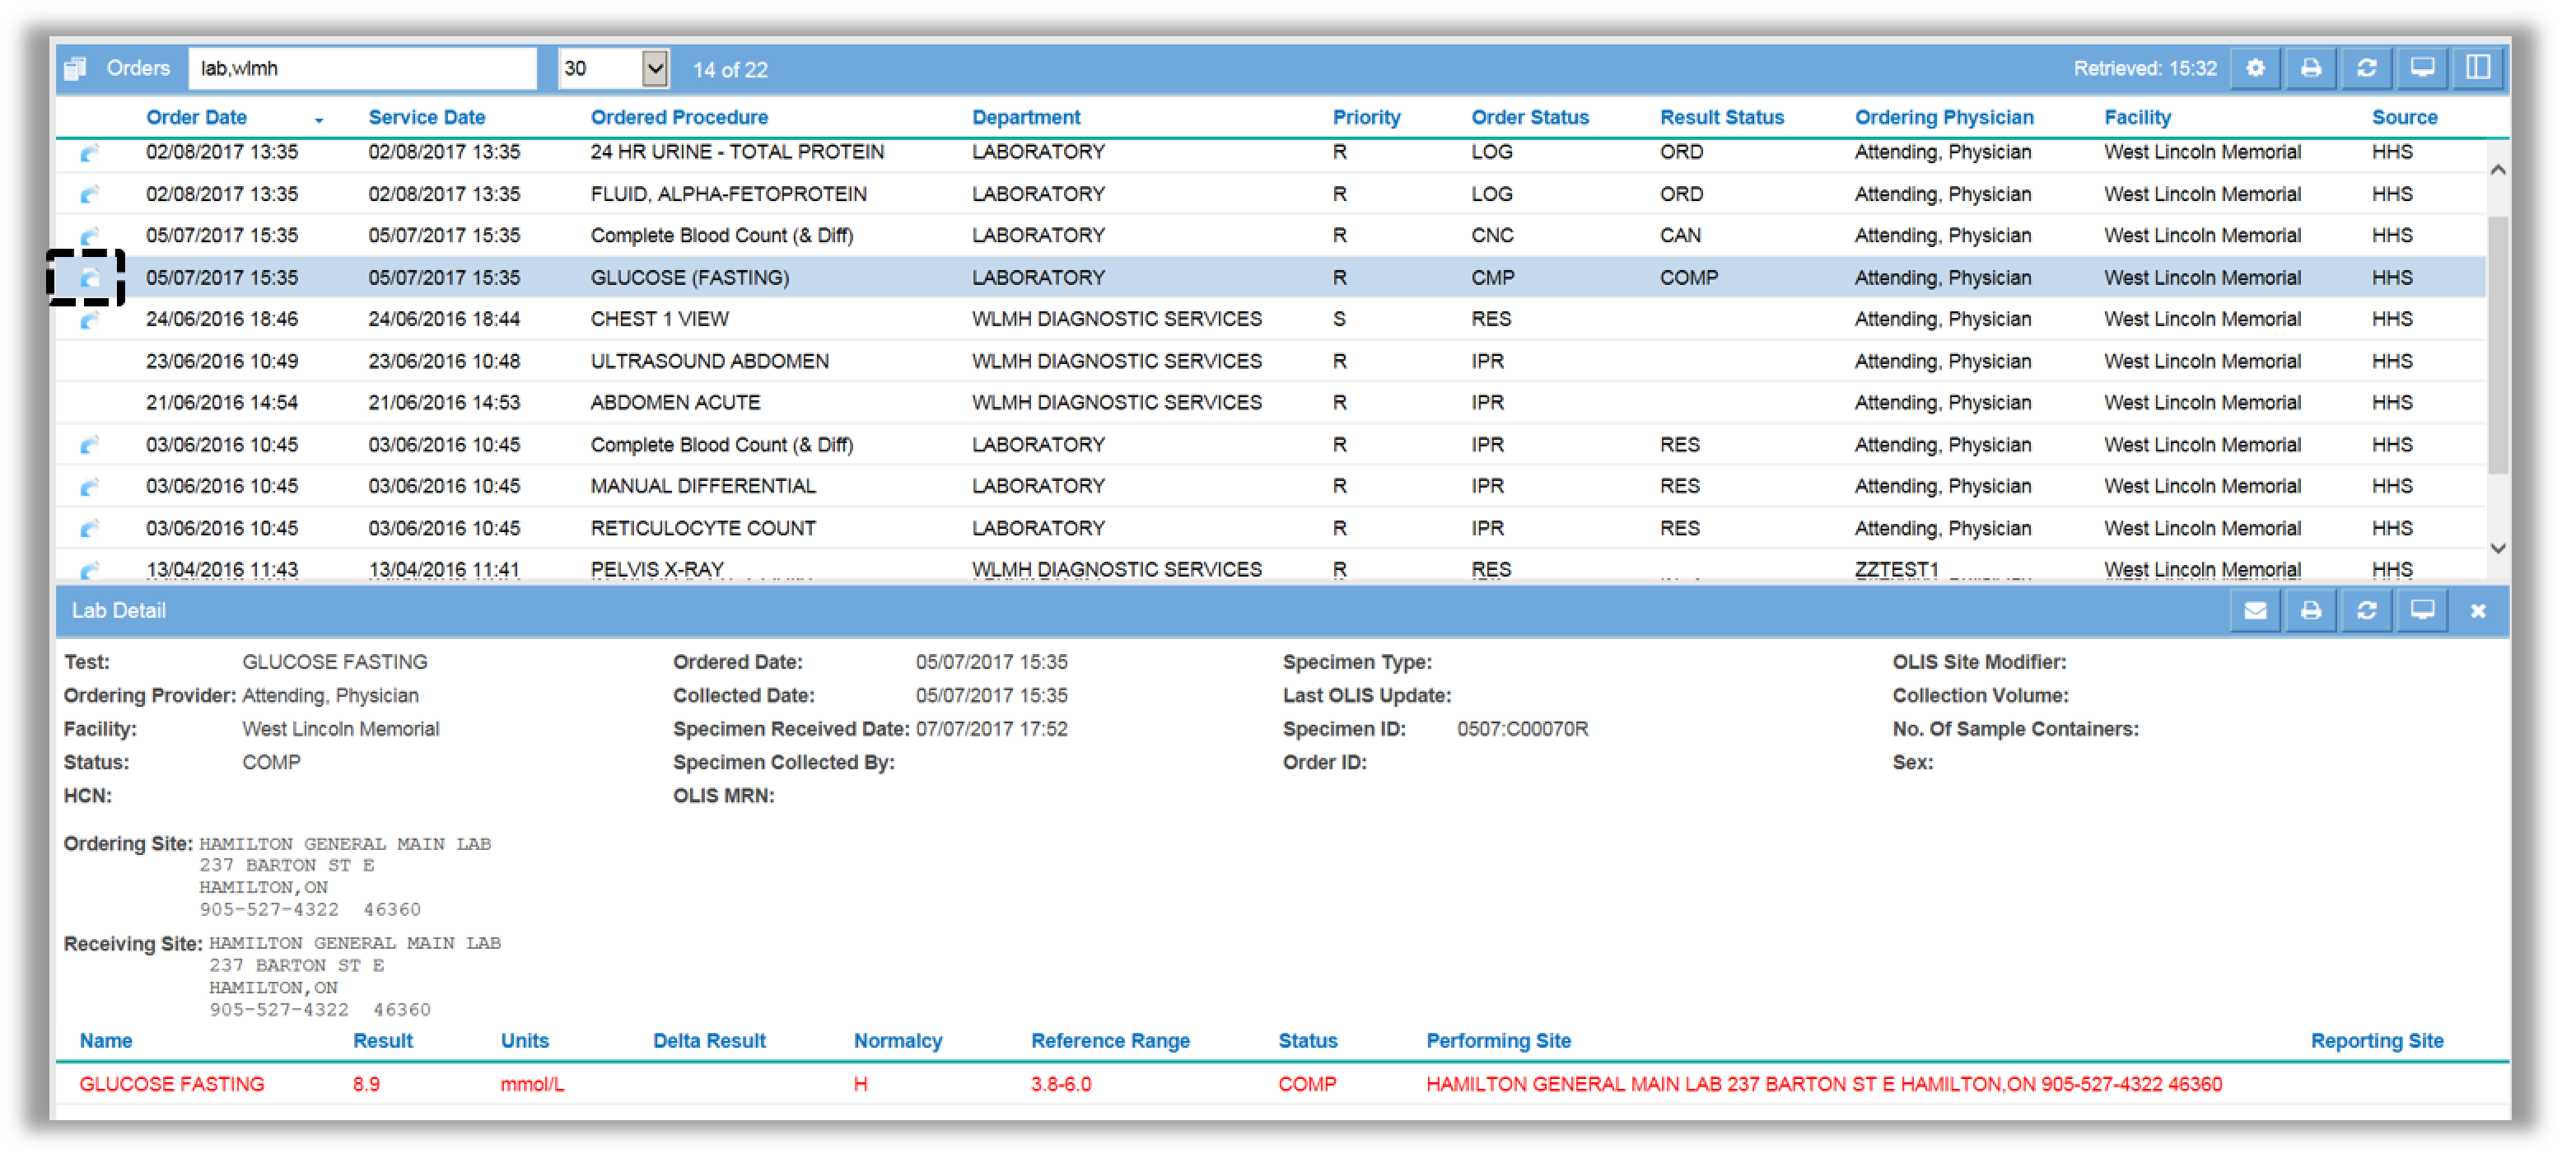Open result icon for CHEST 1 VIEW row
The width and height of the screenshot is (2576, 1163).
89,320
